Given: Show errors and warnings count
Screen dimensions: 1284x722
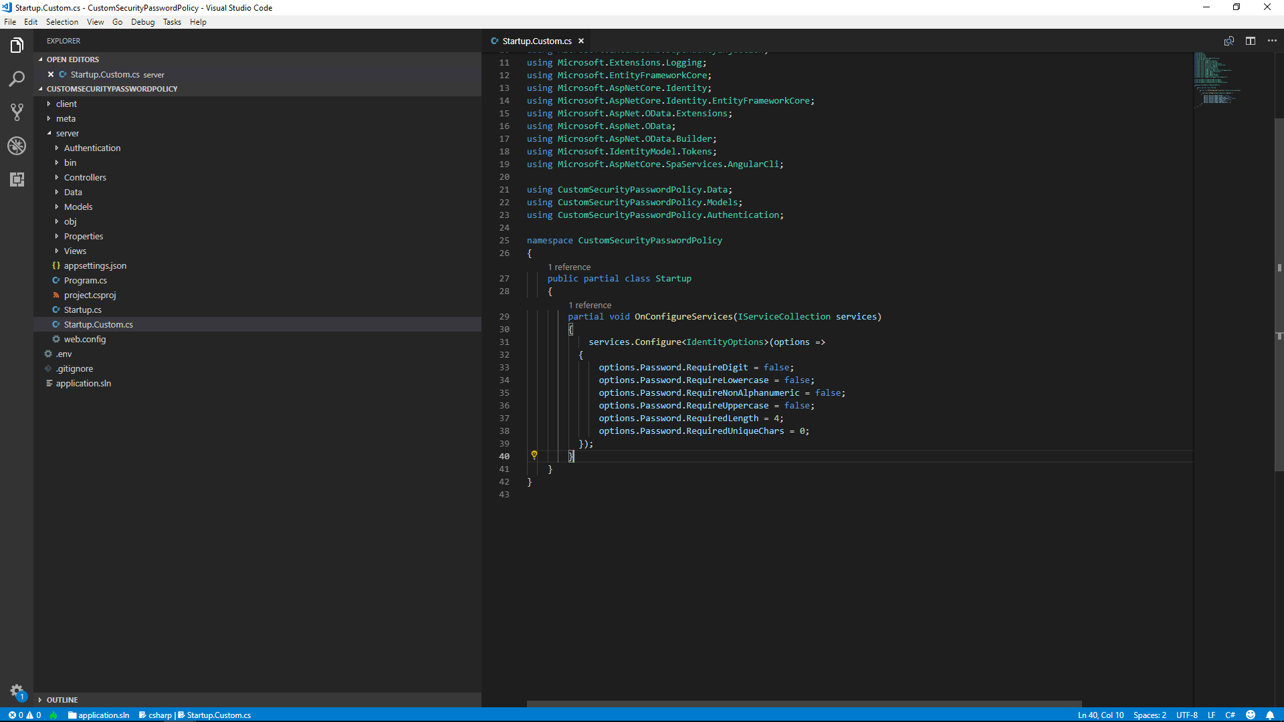Looking at the screenshot, I should (25, 715).
